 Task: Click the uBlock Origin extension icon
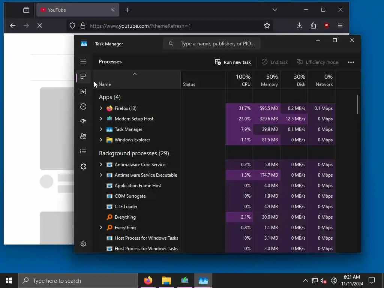tap(327, 25)
